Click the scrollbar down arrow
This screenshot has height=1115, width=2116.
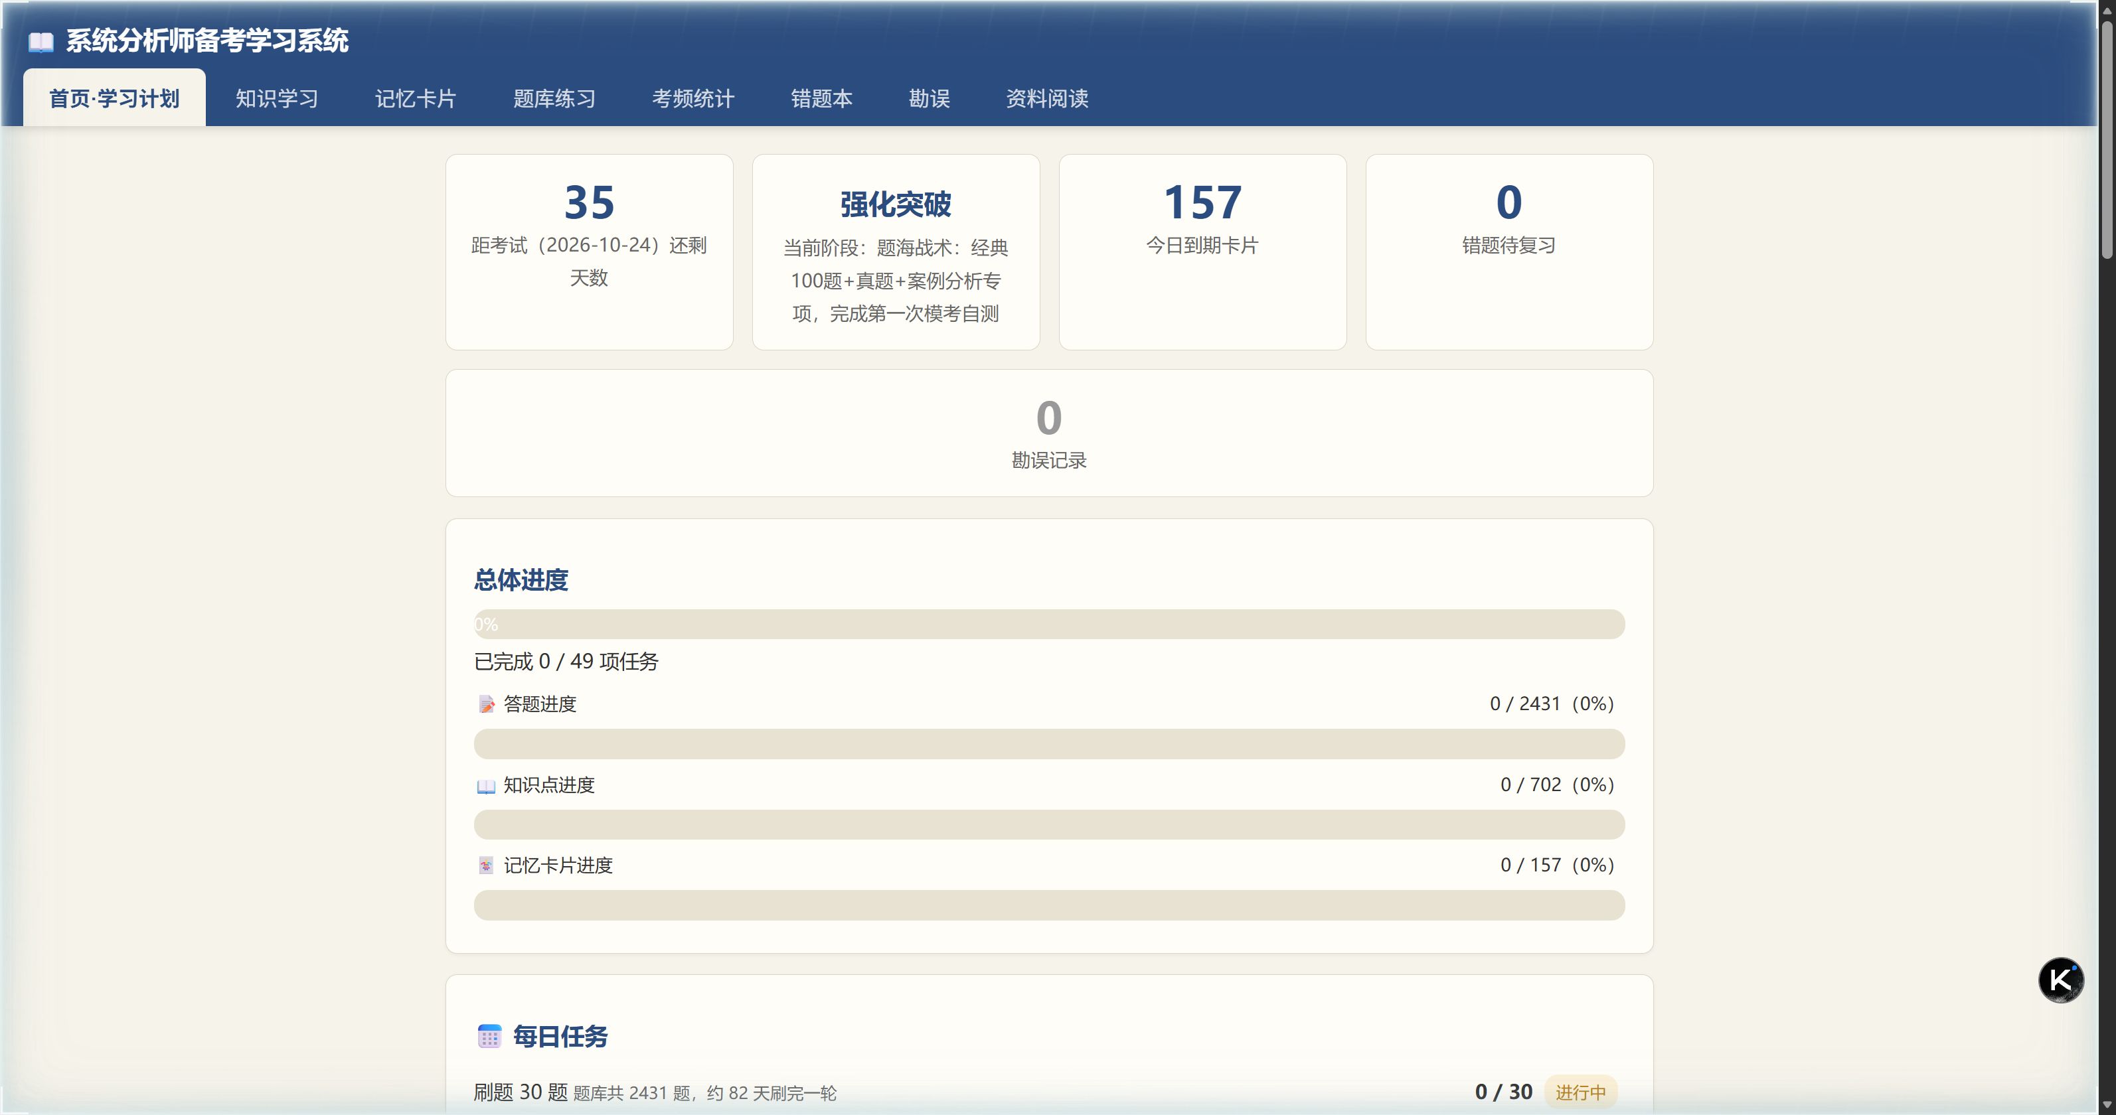coord(2107,1105)
